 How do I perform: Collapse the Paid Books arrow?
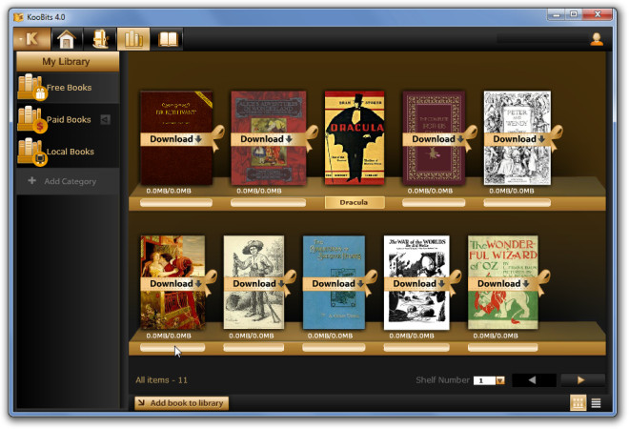105,119
